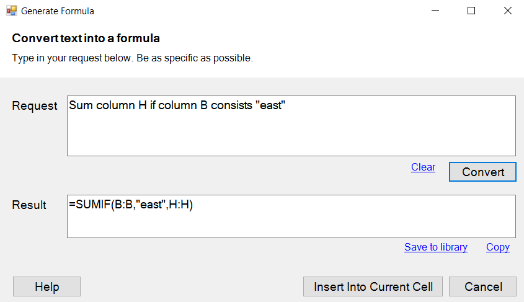Click the "Generate Formula" title bar text
This screenshot has height=302, width=524.
[58, 11]
